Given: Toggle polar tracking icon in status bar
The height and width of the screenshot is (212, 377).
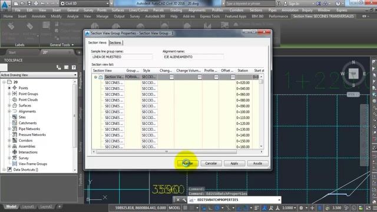Looking at the screenshot, I should 217,208.
